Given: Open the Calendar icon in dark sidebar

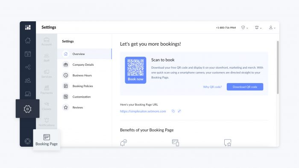Looking at the screenshot, I should pos(28,54).
